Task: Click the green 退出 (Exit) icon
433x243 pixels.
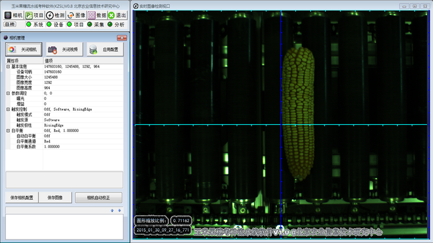Action: (117, 15)
